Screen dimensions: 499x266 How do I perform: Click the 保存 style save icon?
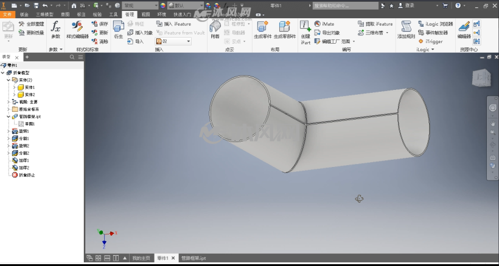pyautogui.click(x=94, y=24)
